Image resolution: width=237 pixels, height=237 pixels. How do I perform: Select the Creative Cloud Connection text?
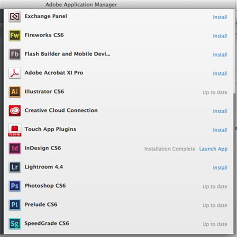pyautogui.click(x=61, y=110)
